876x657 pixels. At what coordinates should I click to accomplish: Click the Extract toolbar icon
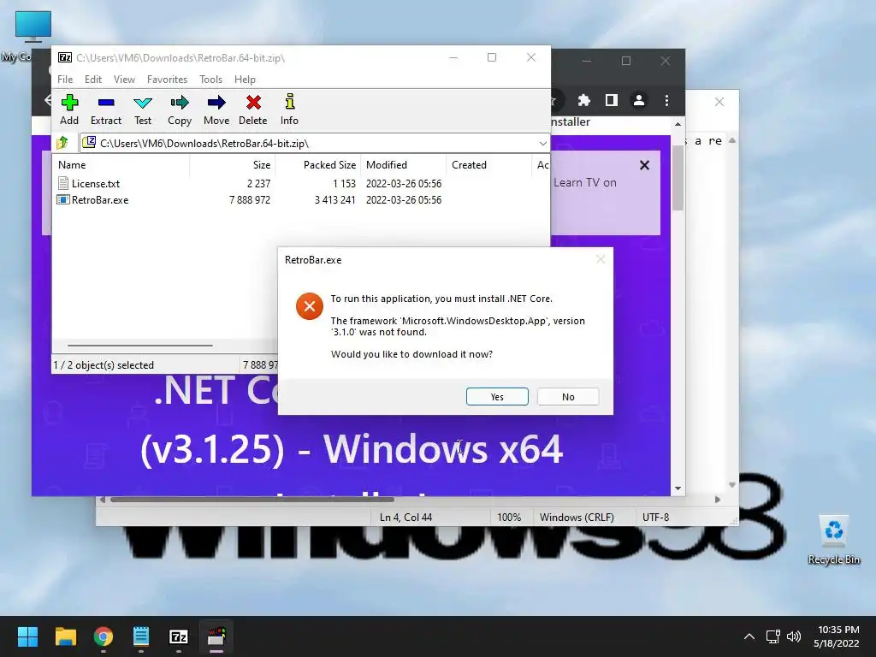pos(105,109)
